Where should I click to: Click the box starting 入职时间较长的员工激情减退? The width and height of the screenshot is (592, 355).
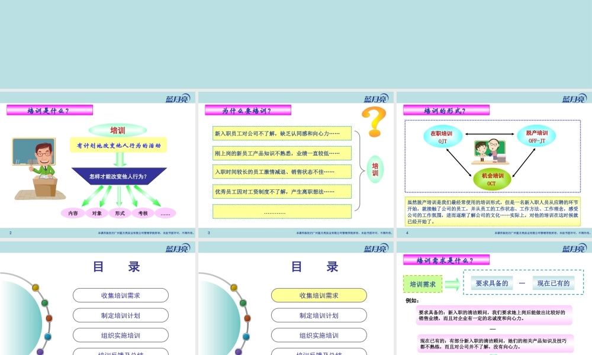pos(282,172)
